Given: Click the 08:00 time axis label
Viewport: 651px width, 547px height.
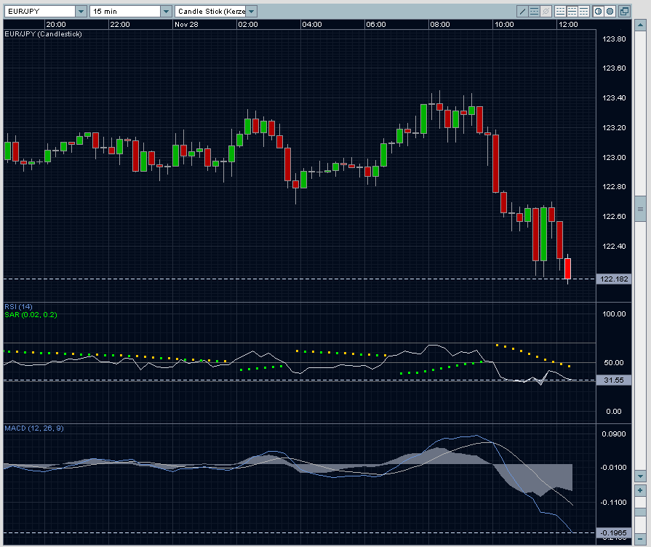Looking at the screenshot, I should 440,25.
